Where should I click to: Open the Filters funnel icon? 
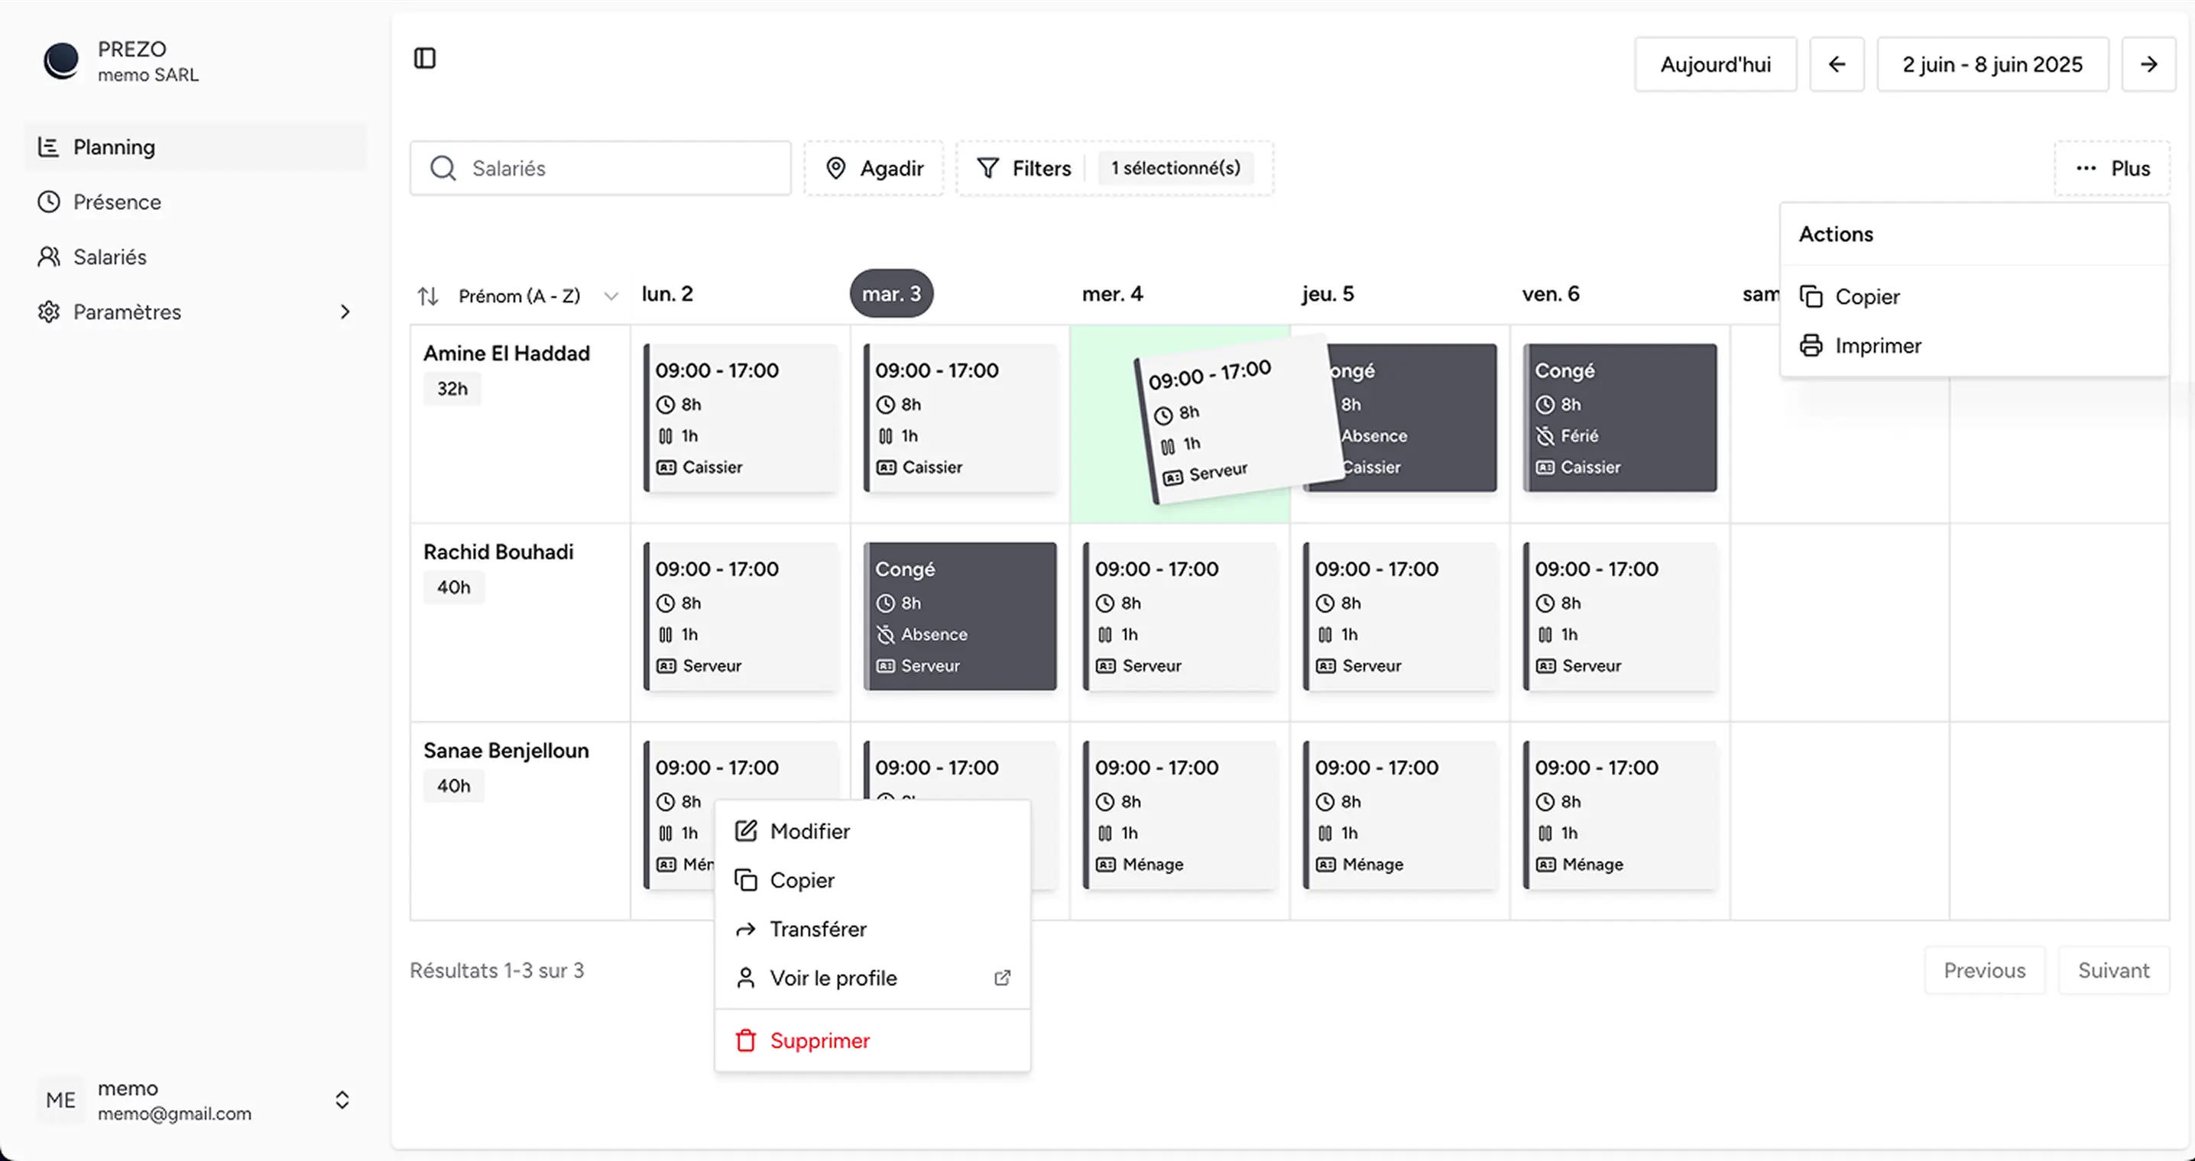click(x=987, y=168)
